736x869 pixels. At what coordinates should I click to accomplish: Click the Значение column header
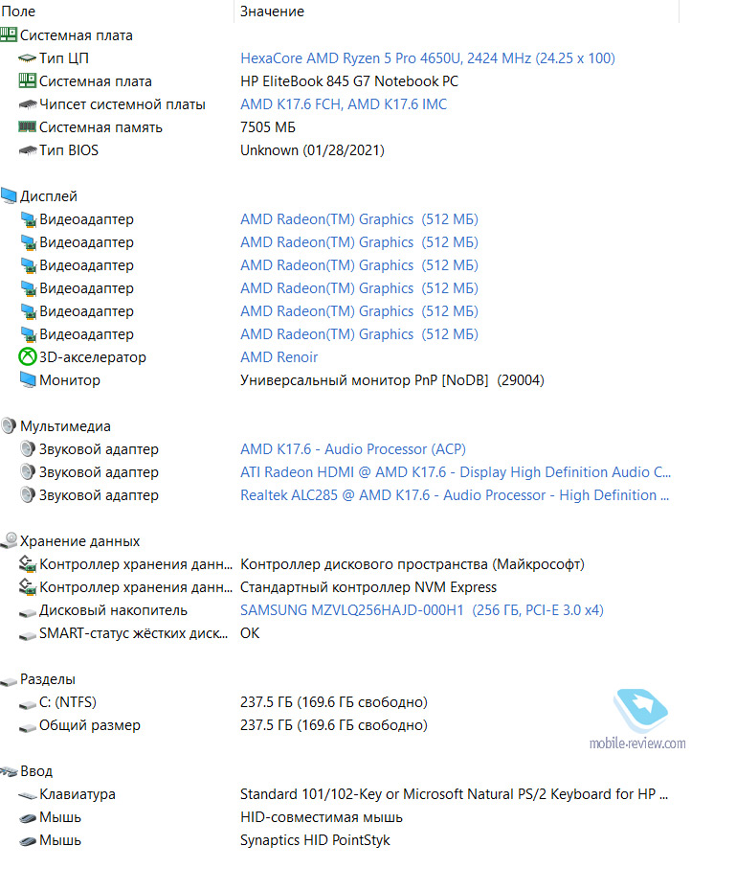point(272,11)
